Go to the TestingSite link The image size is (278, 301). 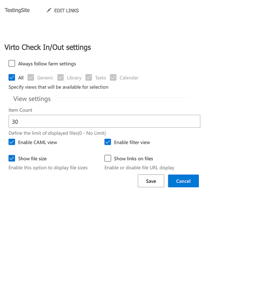pyautogui.click(x=17, y=10)
